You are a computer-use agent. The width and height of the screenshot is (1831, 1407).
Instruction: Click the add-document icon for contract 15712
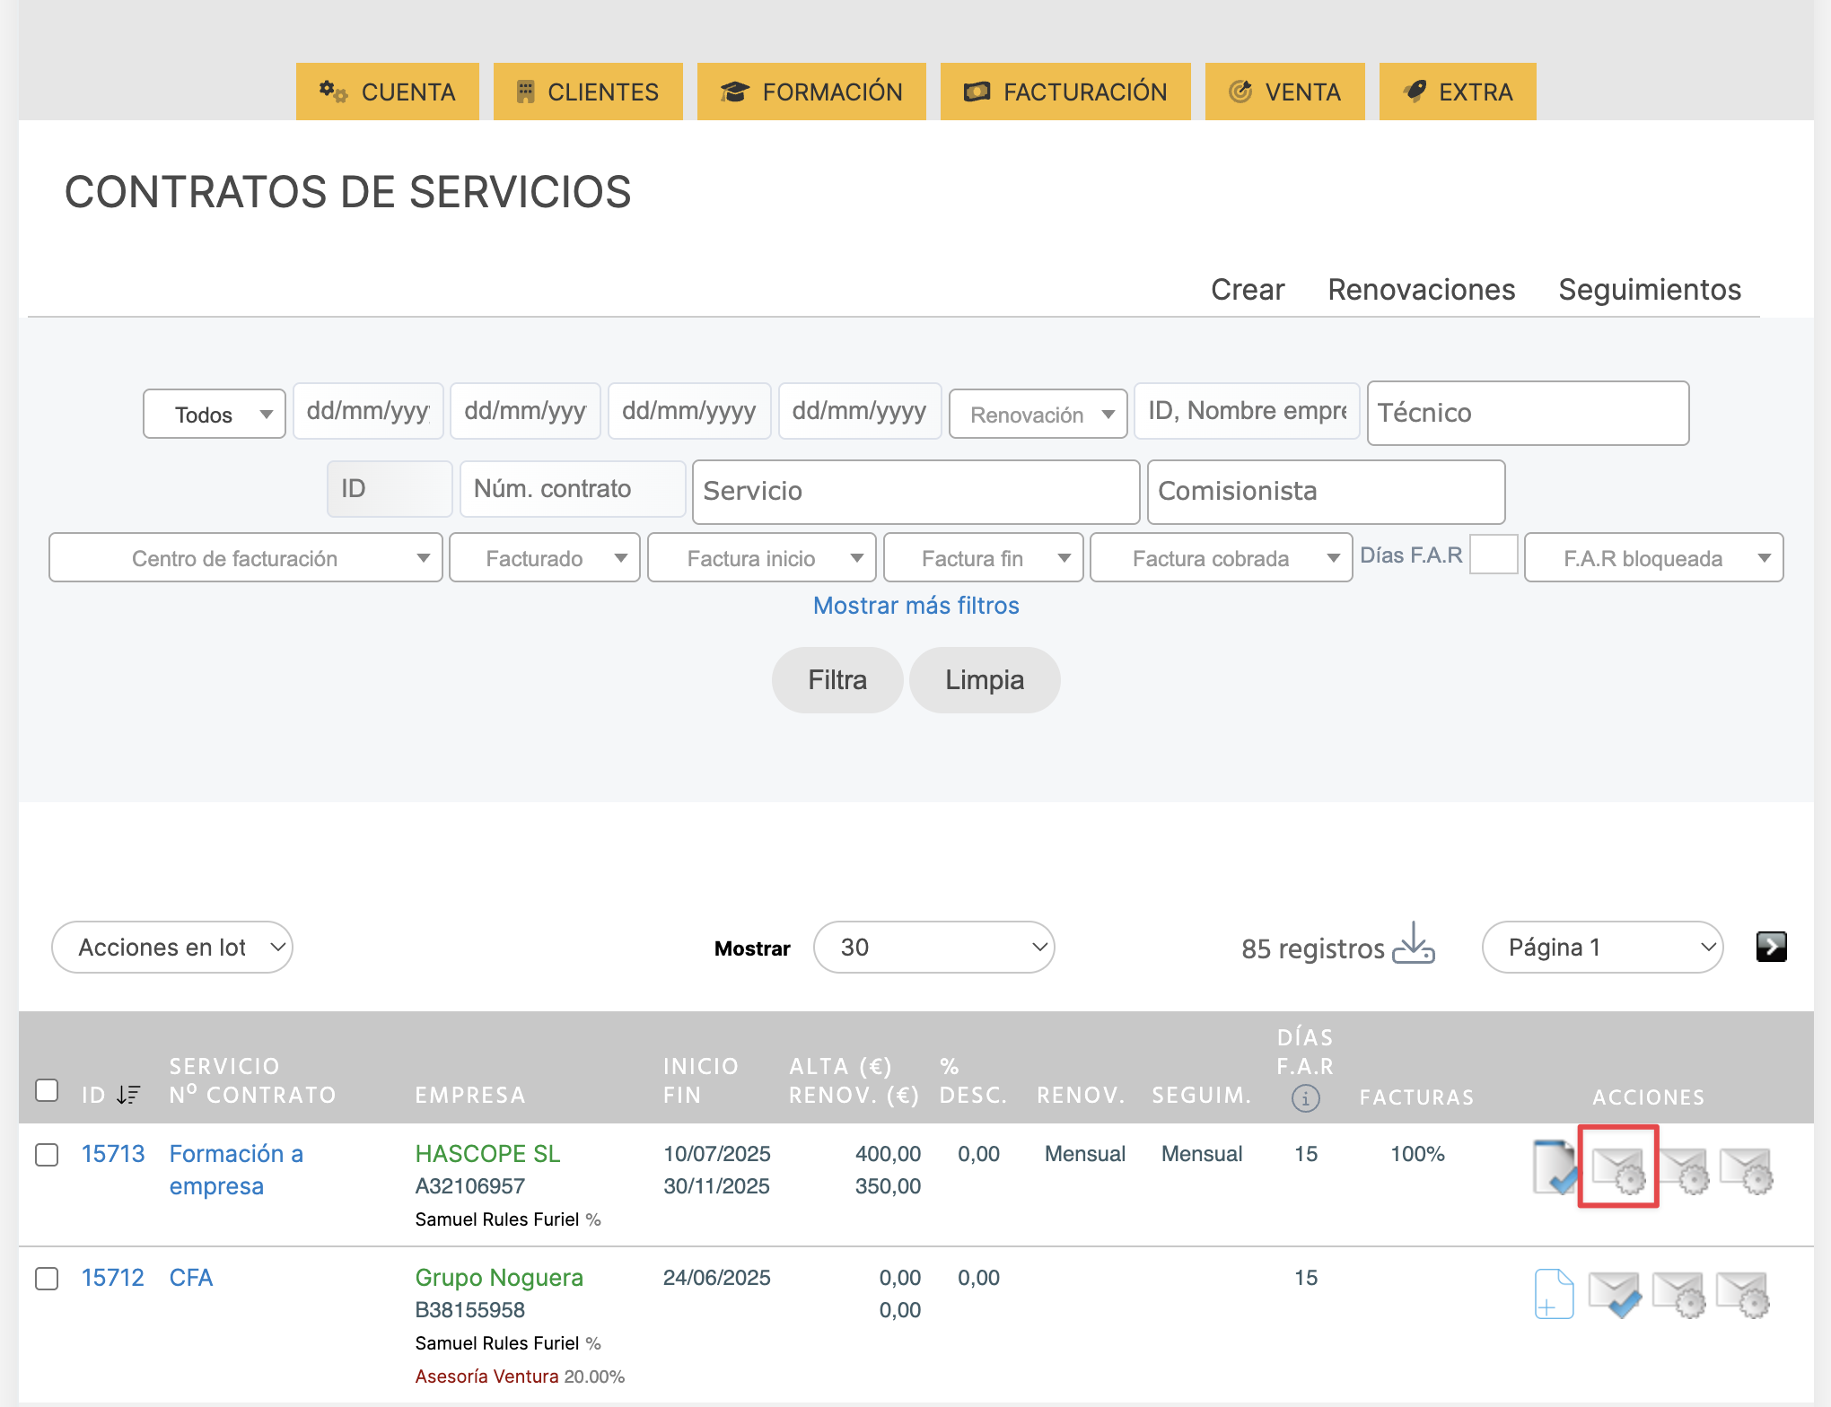pos(1554,1293)
